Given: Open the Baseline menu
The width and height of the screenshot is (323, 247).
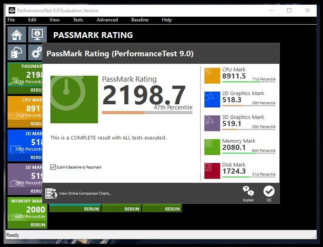Looking at the screenshot, I should tap(140, 20).
